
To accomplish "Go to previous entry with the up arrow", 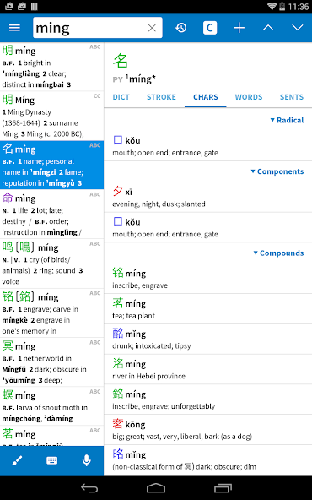I will (x=268, y=28).
